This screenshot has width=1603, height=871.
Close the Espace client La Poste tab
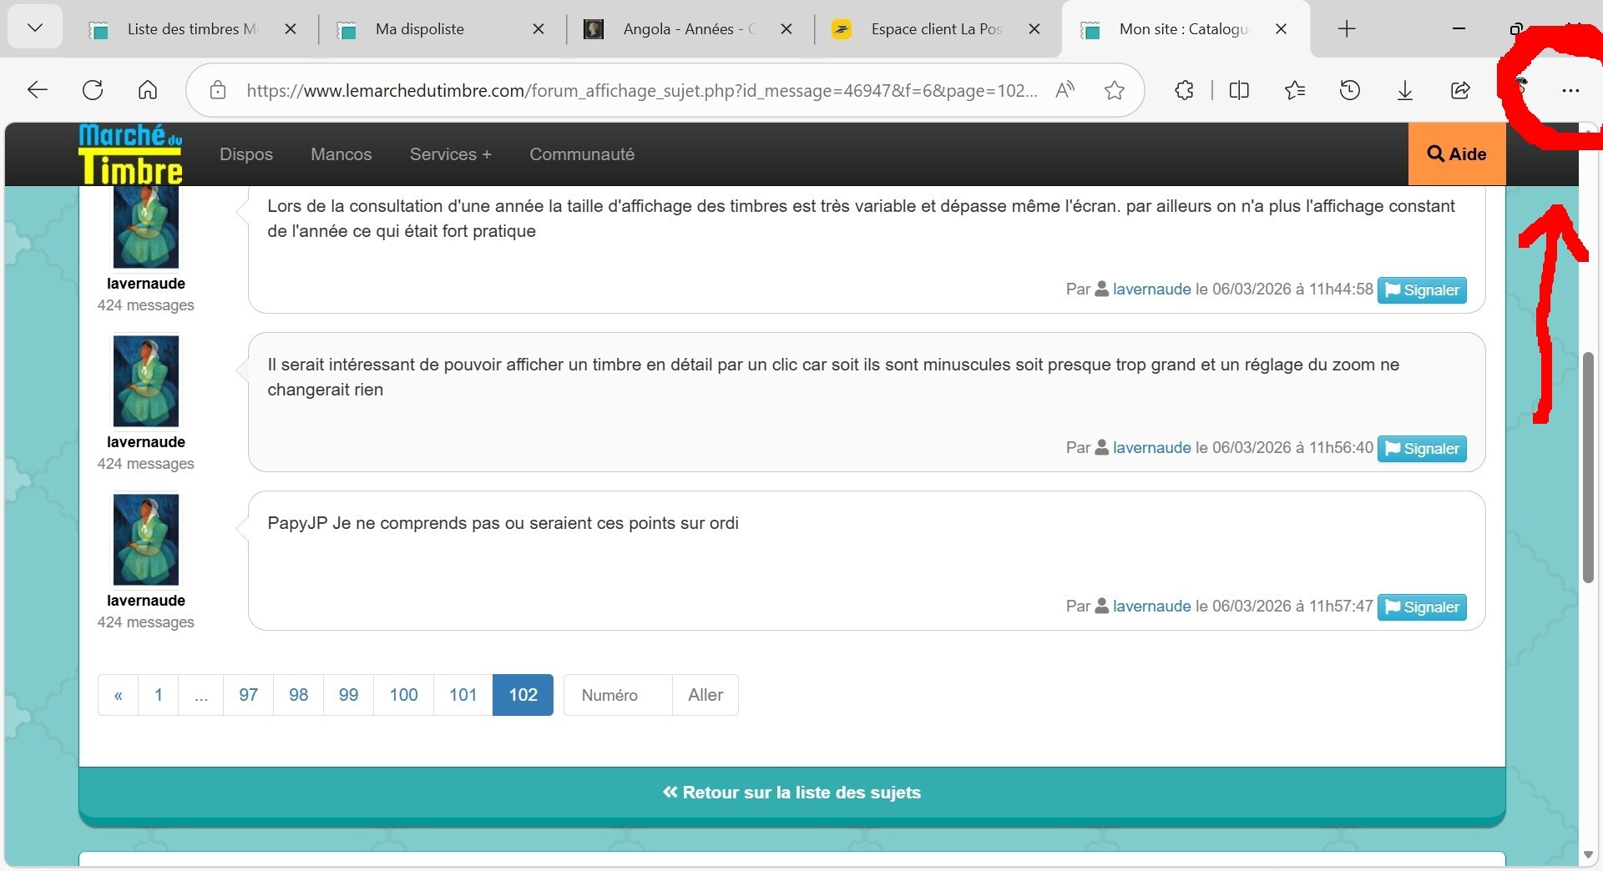[1034, 29]
